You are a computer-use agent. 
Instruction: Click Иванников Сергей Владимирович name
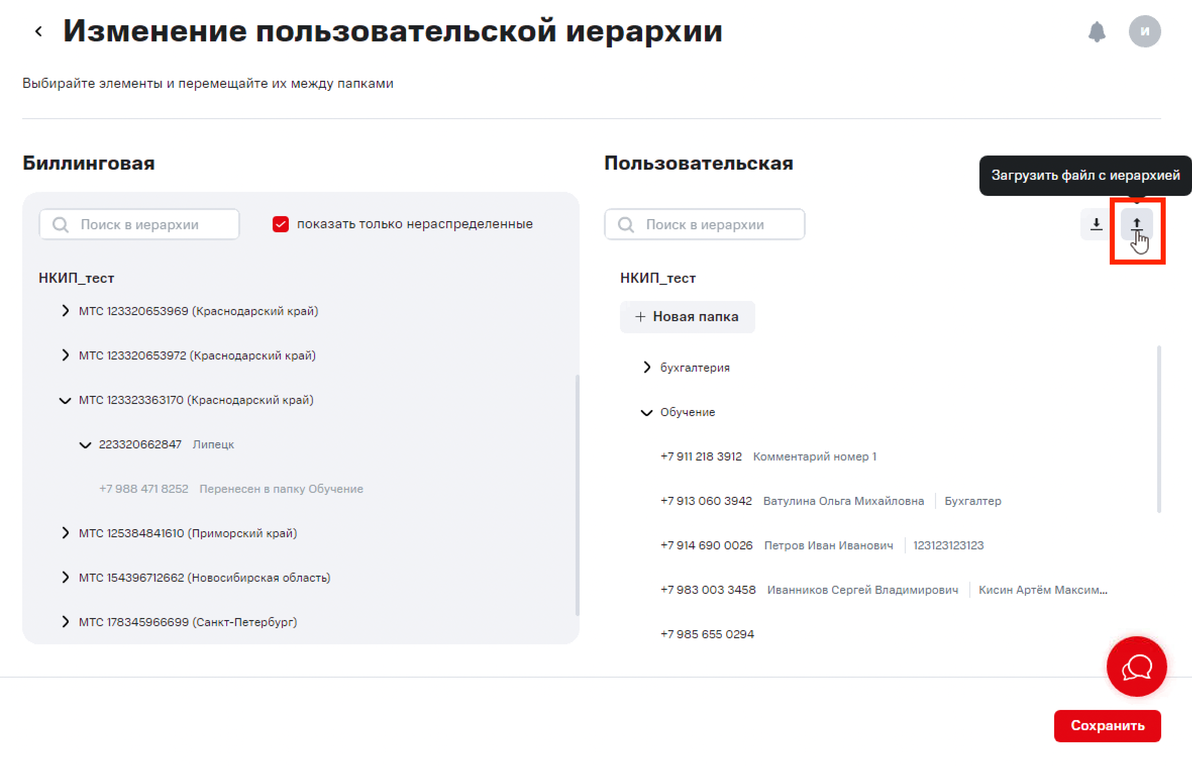863,590
